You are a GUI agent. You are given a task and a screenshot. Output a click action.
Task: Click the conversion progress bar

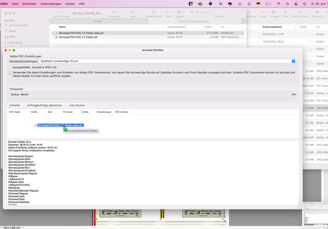[153, 99]
